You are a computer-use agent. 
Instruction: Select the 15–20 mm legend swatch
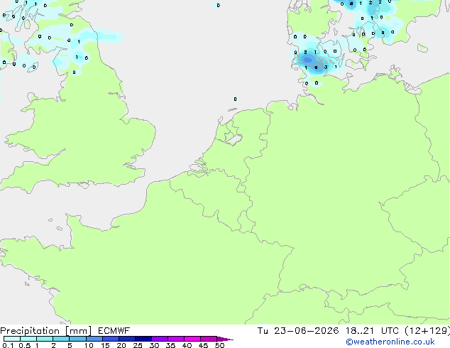[110, 339]
